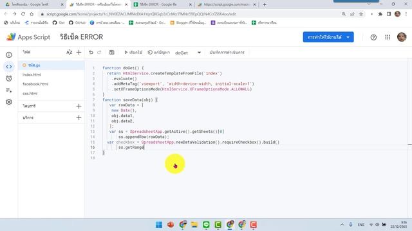Screen dimensions: 412x231
Task: Open the execution log button
Action: pos(227,53)
